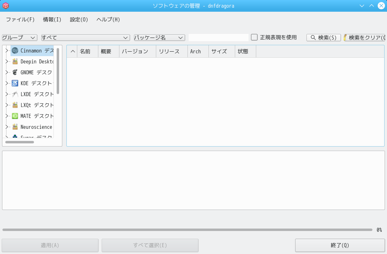
Task: Click the Arch column header
Action: coord(198,51)
